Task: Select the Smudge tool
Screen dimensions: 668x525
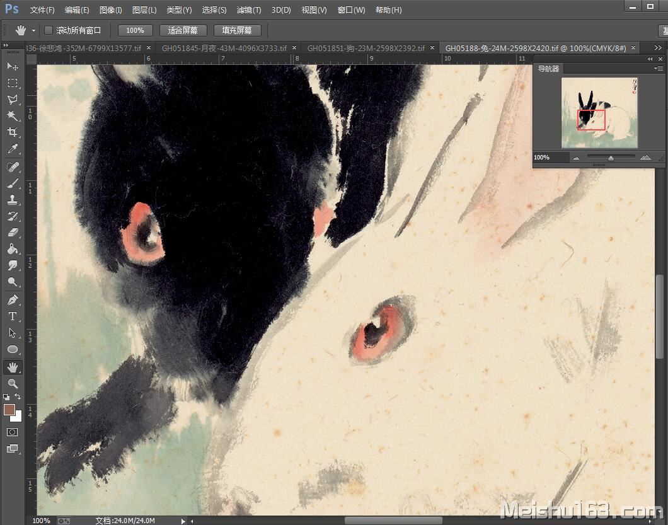Action: [x=13, y=265]
